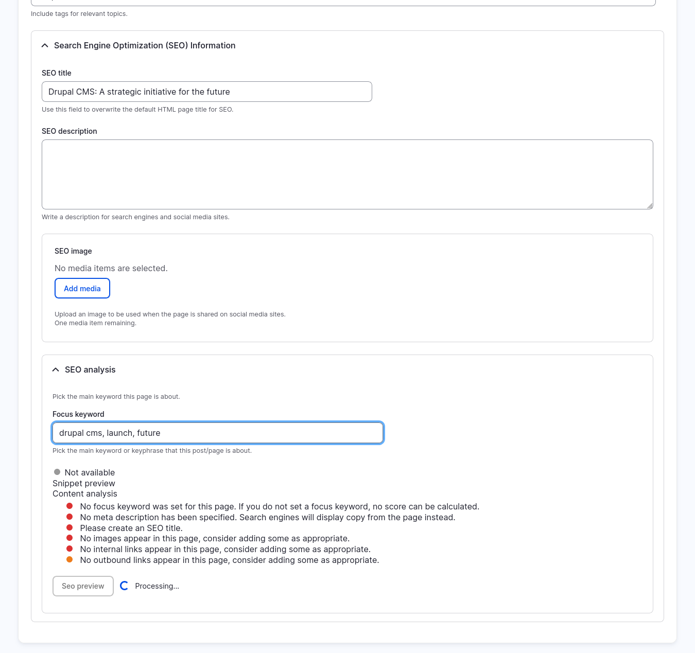Click the red dot beside internal links warning
The height and width of the screenshot is (653, 695).
pyautogui.click(x=69, y=549)
